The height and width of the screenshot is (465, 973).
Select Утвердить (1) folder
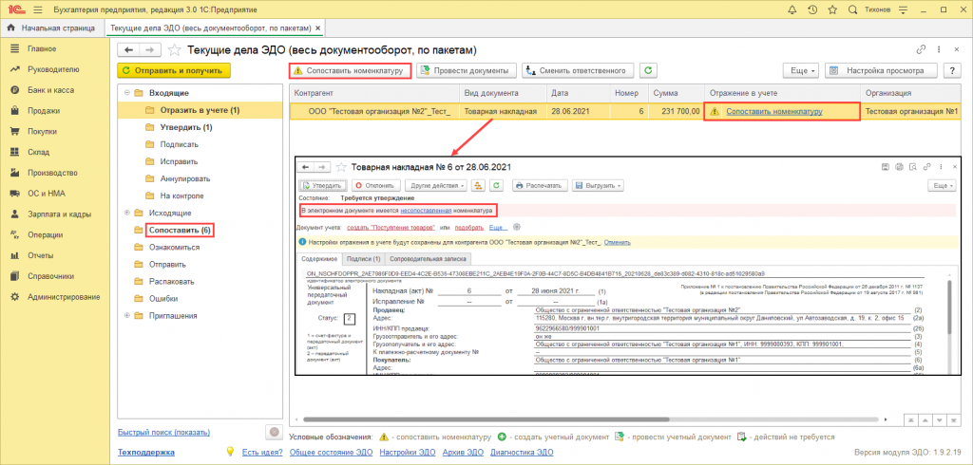(x=186, y=127)
